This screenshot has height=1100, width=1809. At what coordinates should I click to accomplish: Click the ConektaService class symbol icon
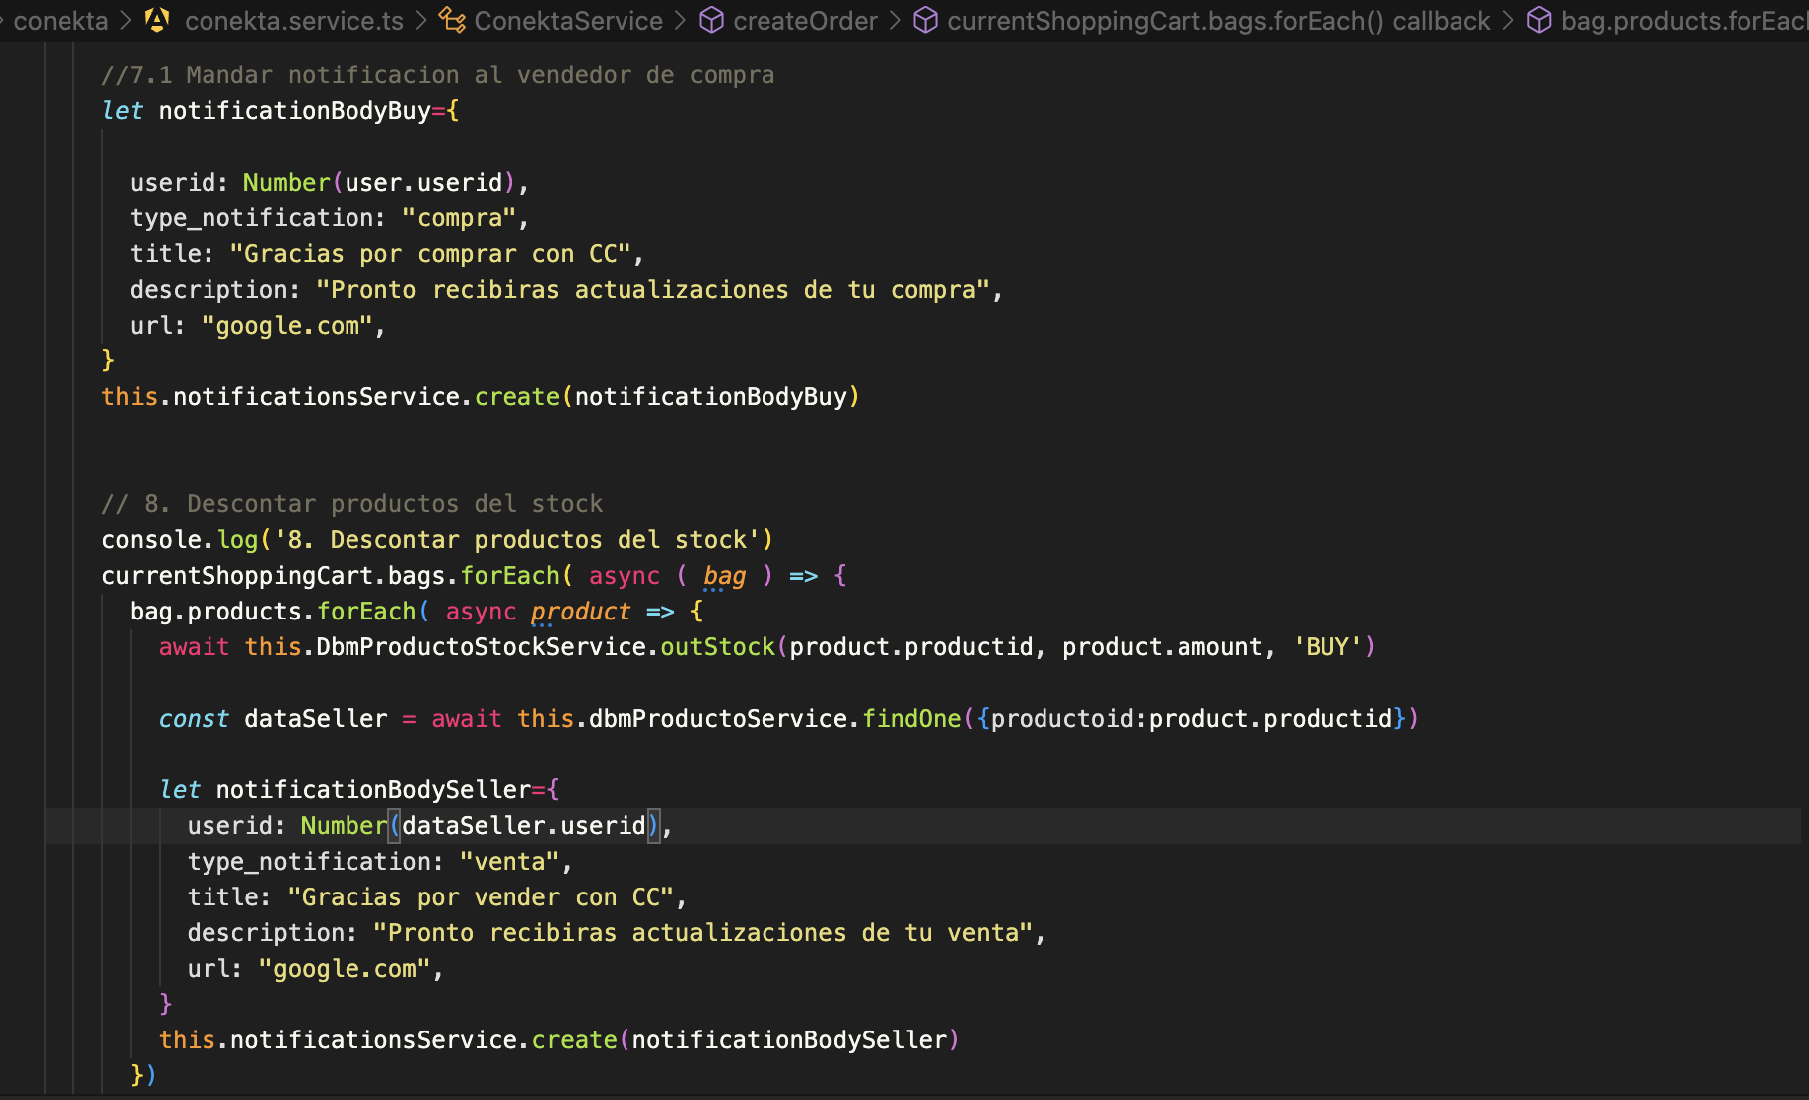pos(452,20)
